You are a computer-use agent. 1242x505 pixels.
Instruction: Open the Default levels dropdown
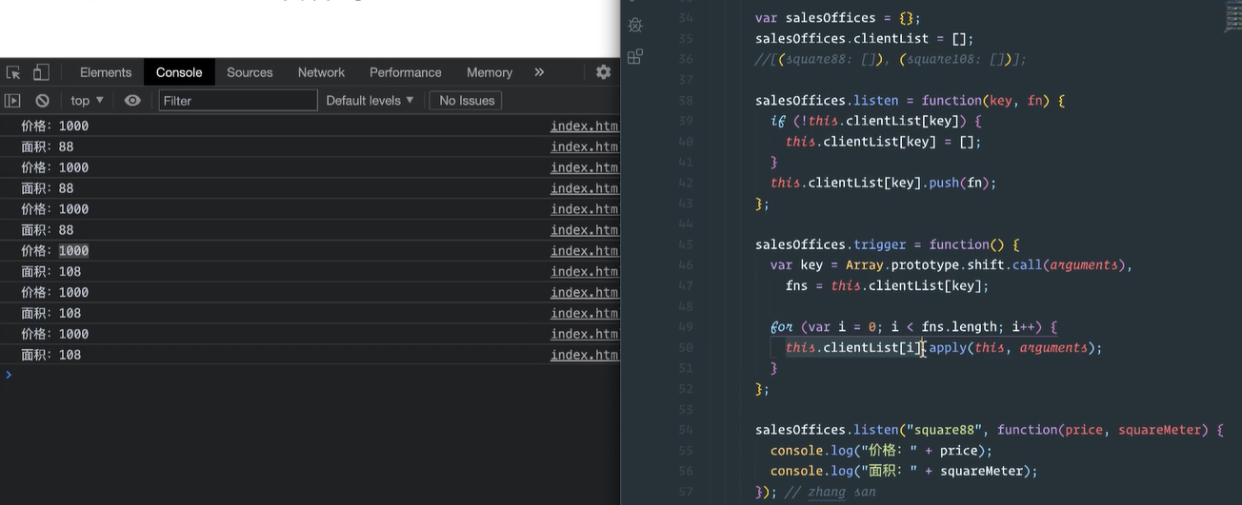[x=370, y=100]
